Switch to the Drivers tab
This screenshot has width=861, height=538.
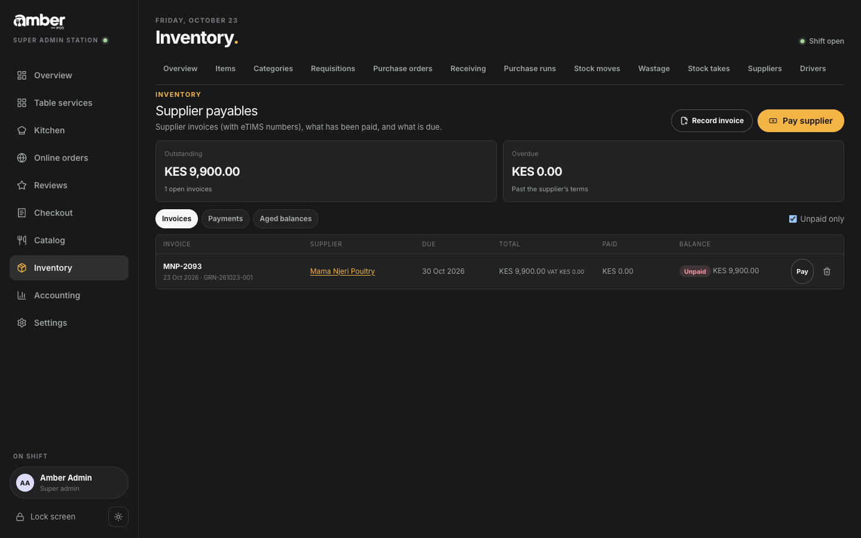813,69
